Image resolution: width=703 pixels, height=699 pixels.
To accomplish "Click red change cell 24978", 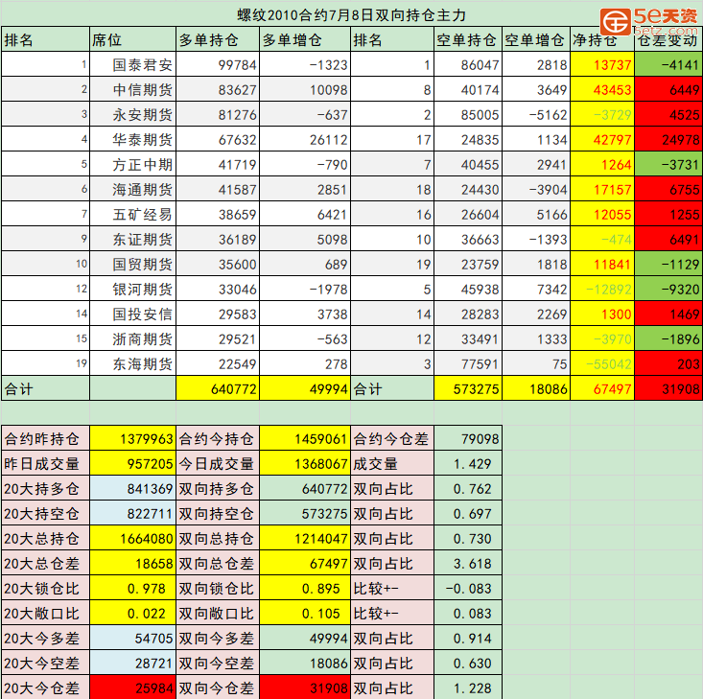I will point(668,140).
